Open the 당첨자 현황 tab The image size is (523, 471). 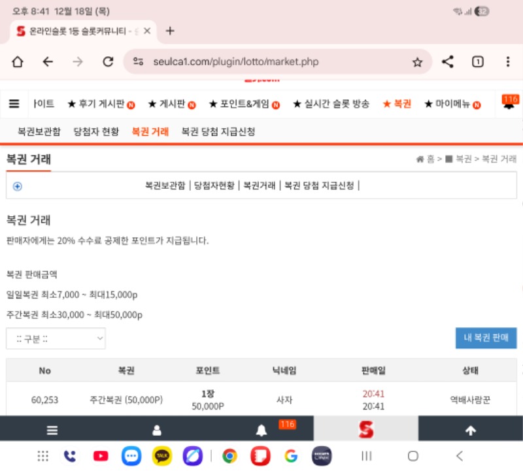96,131
